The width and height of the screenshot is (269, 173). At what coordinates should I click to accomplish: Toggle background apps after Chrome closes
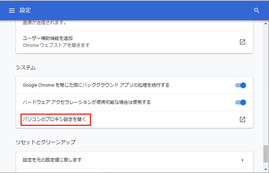coord(240,85)
